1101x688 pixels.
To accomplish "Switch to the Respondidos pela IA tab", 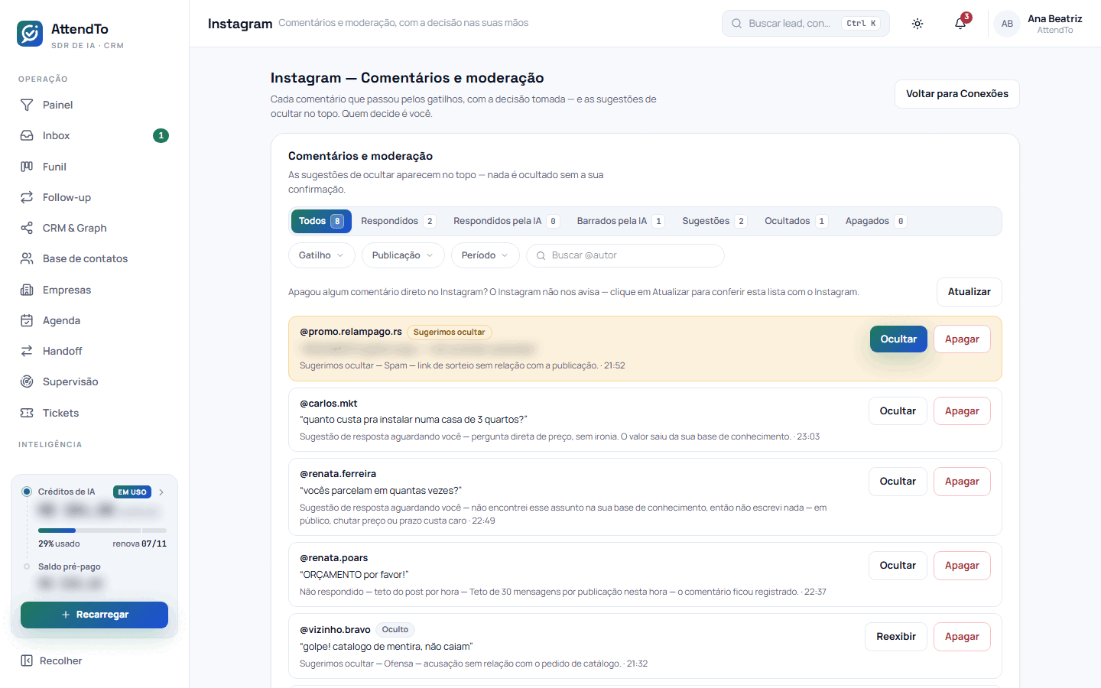I will 506,221.
